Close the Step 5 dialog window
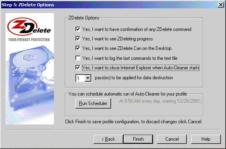This screenshot has width=226, height=149. 221,5
